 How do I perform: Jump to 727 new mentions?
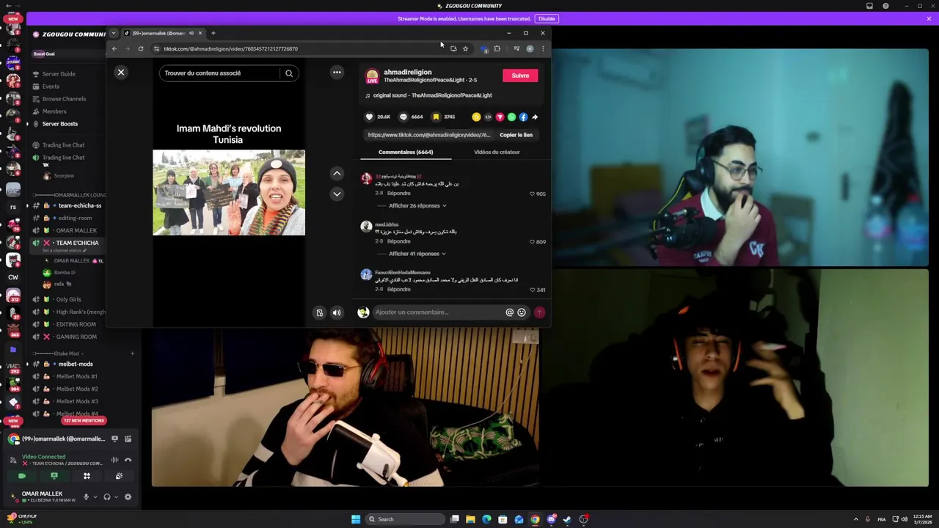pyautogui.click(x=84, y=421)
